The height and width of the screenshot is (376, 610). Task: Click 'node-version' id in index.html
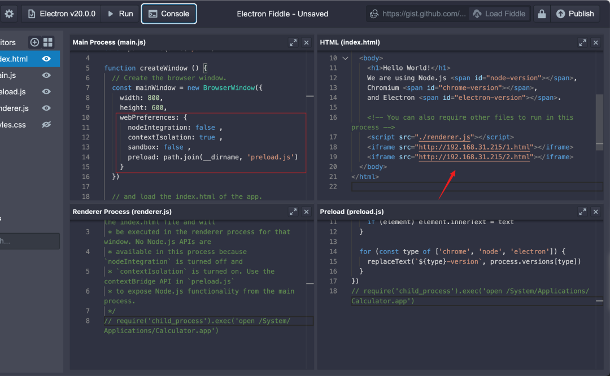tap(514, 78)
